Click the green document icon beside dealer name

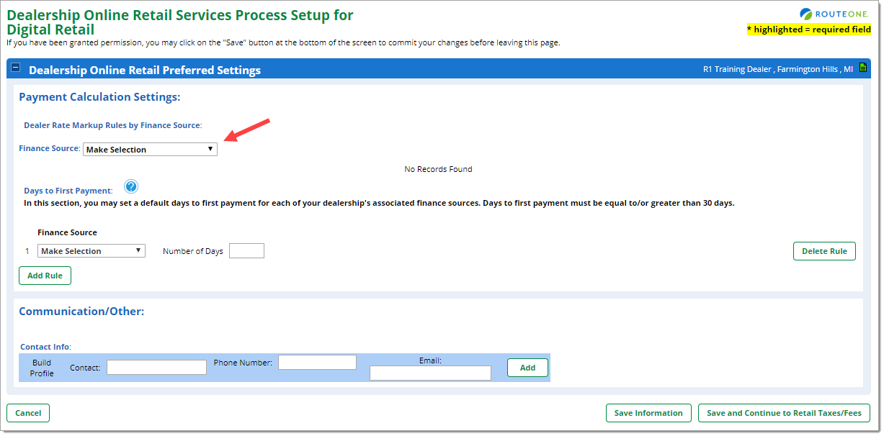pyautogui.click(x=862, y=68)
